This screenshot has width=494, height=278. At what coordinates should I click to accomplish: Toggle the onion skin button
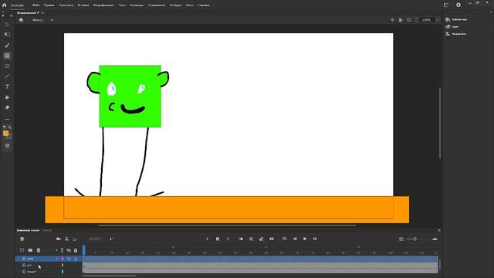(x=241, y=239)
